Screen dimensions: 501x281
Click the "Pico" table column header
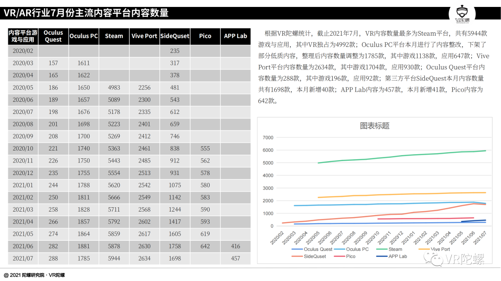coord(205,36)
